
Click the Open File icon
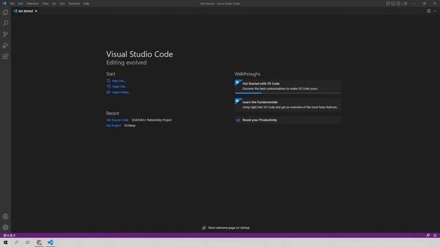(x=109, y=86)
